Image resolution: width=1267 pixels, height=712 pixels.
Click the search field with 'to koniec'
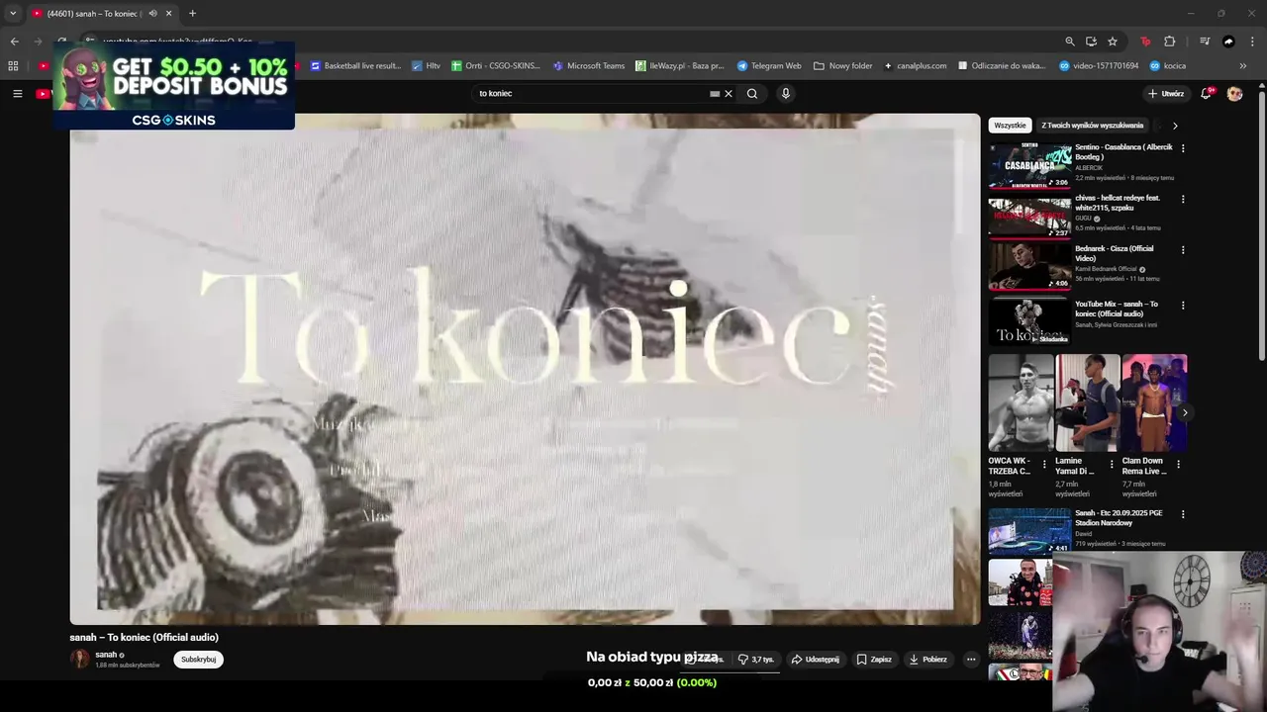point(590,94)
